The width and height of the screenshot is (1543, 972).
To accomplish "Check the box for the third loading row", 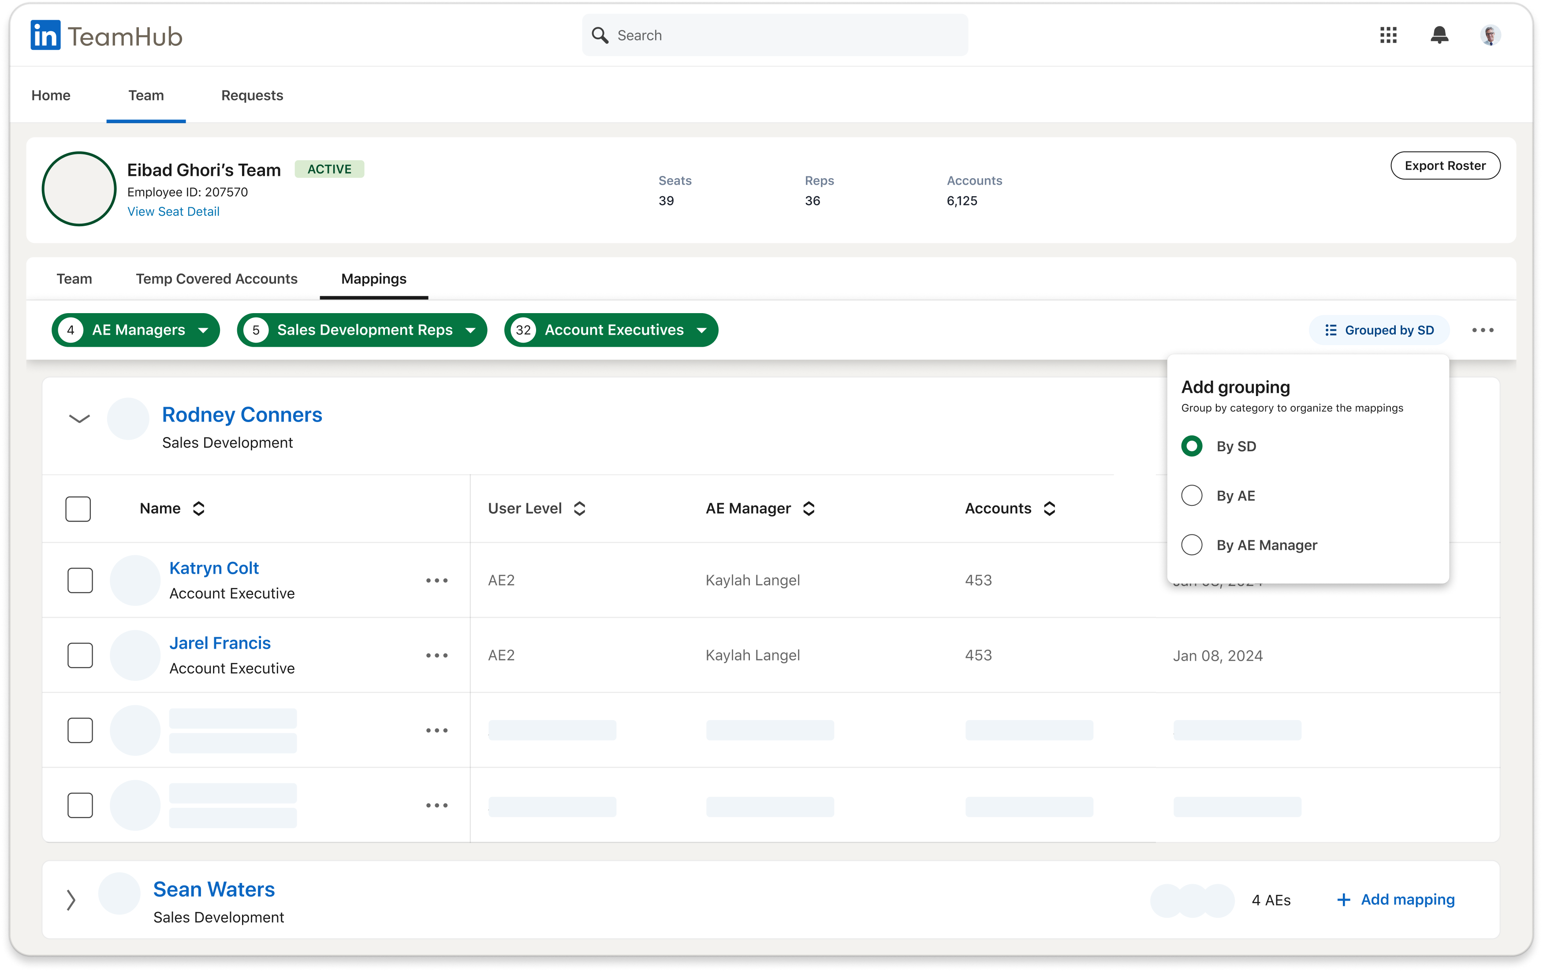I will point(80,730).
